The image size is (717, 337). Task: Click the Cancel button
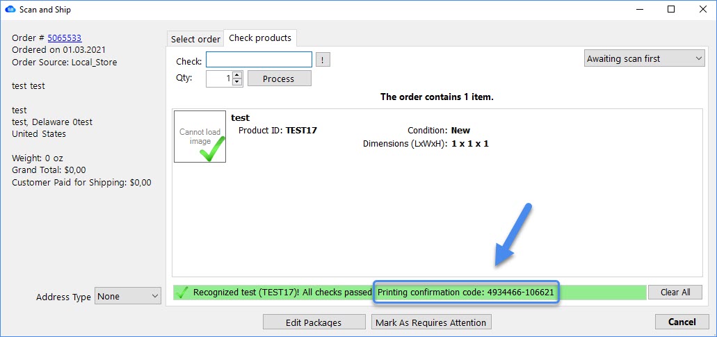pyautogui.click(x=682, y=322)
